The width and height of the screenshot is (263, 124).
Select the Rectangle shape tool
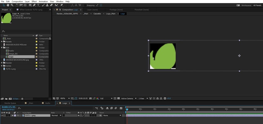point(30,5)
